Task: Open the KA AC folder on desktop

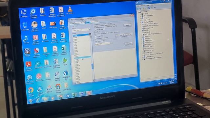Action: pyautogui.click(x=44, y=25)
